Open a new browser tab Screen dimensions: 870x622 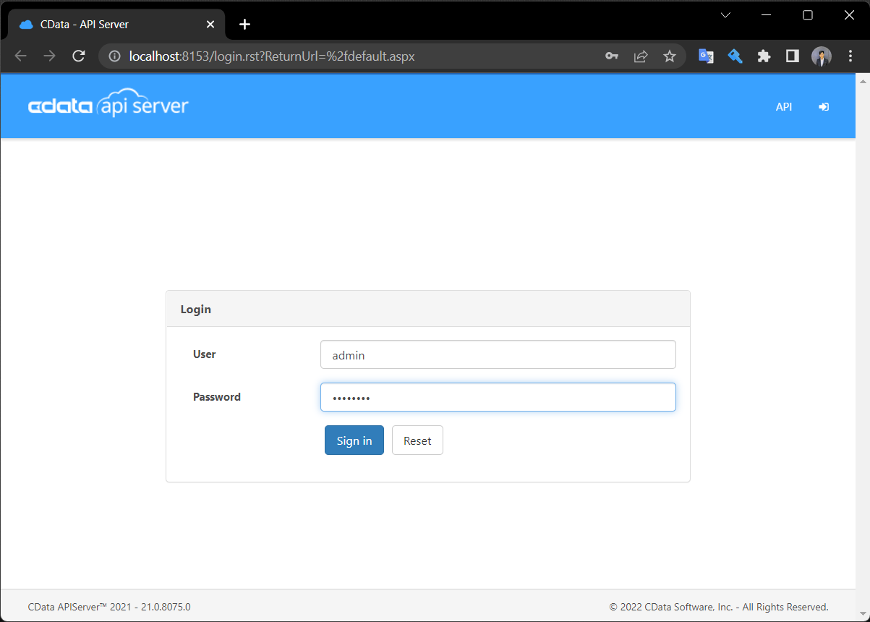(244, 24)
